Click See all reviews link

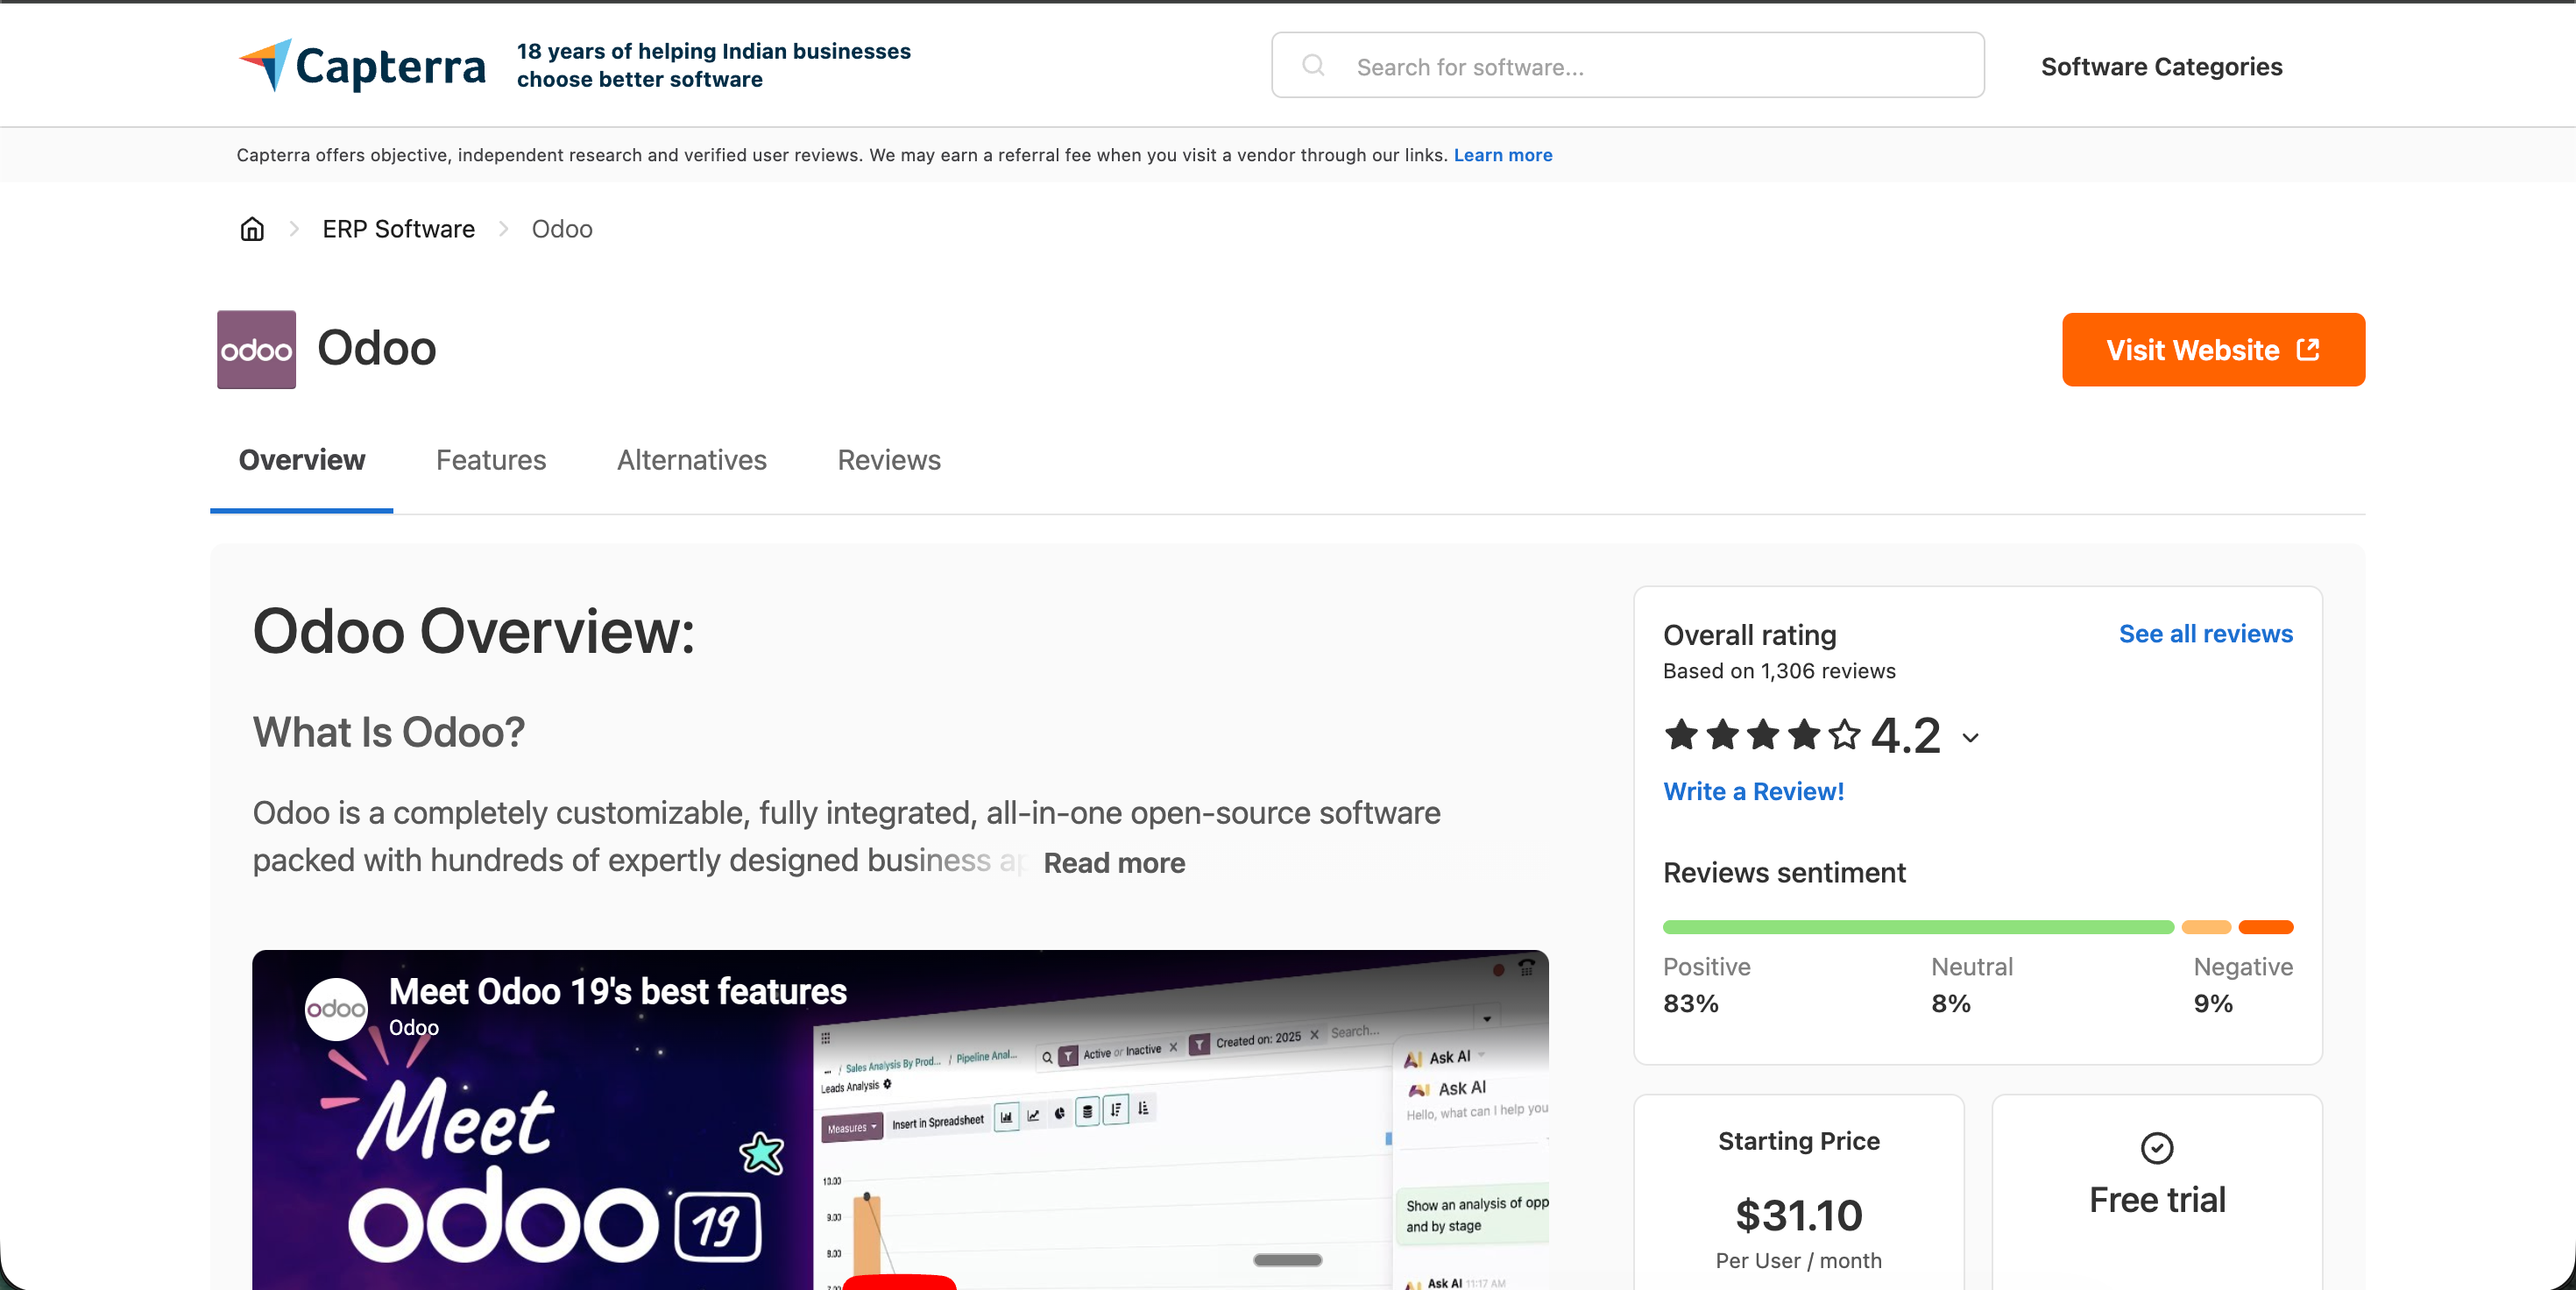tap(2205, 634)
